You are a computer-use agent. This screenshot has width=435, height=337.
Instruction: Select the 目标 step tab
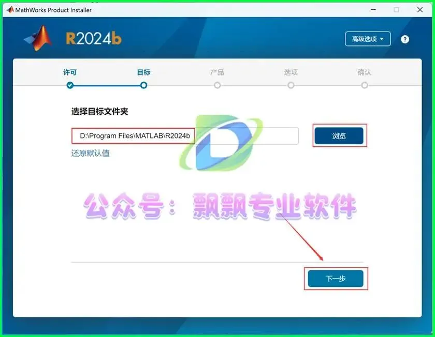pos(144,72)
